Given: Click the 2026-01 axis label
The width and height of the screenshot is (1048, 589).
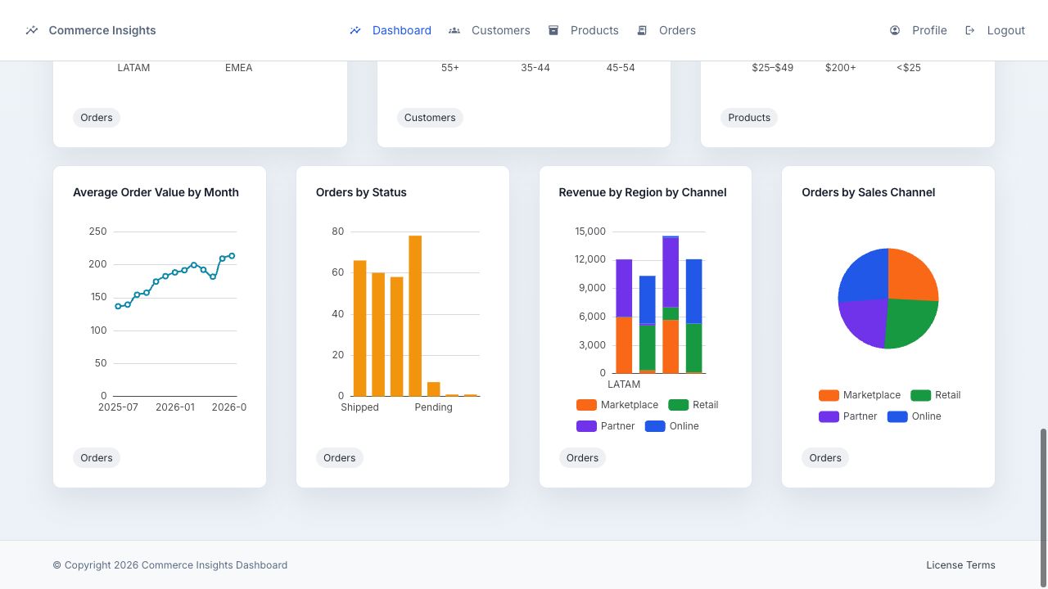Looking at the screenshot, I should coord(175,407).
